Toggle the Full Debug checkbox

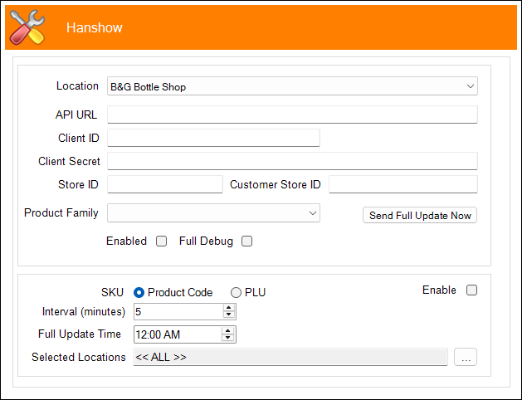(x=246, y=241)
